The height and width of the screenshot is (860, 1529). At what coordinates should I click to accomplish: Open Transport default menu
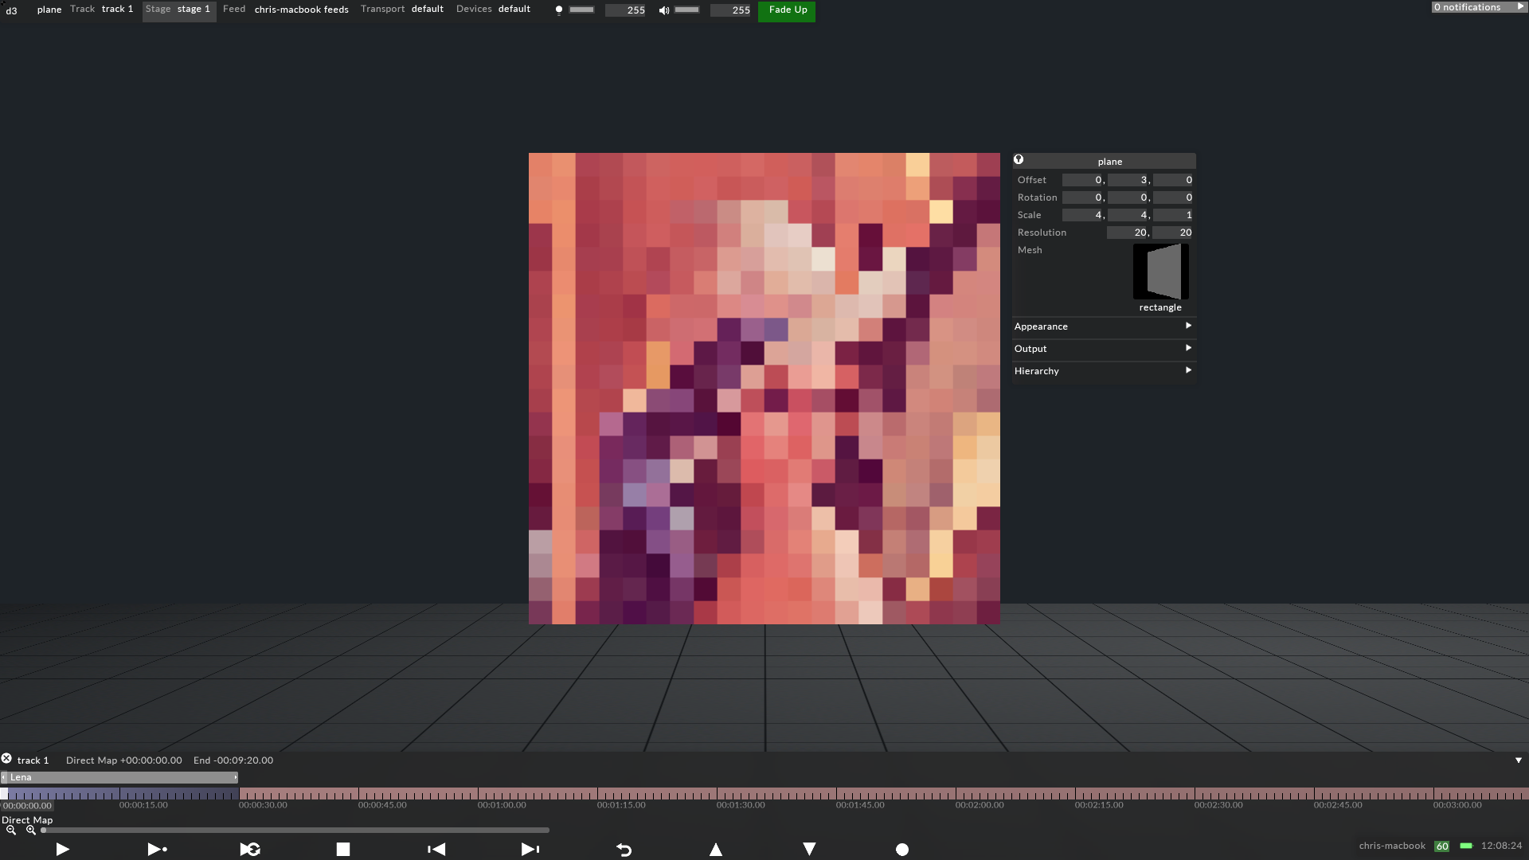(402, 10)
